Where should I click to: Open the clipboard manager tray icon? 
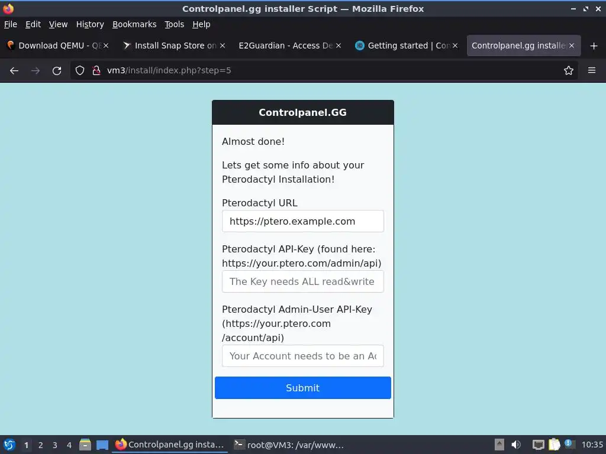[554, 445]
